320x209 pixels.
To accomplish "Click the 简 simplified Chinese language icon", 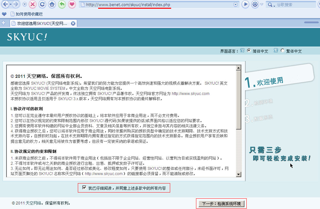I will coord(242,50).
